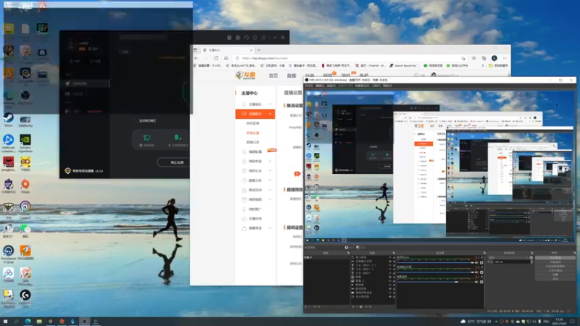Open OBS scene transition type dropdown
Viewport: 580px width, 326px height.
[509, 257]
